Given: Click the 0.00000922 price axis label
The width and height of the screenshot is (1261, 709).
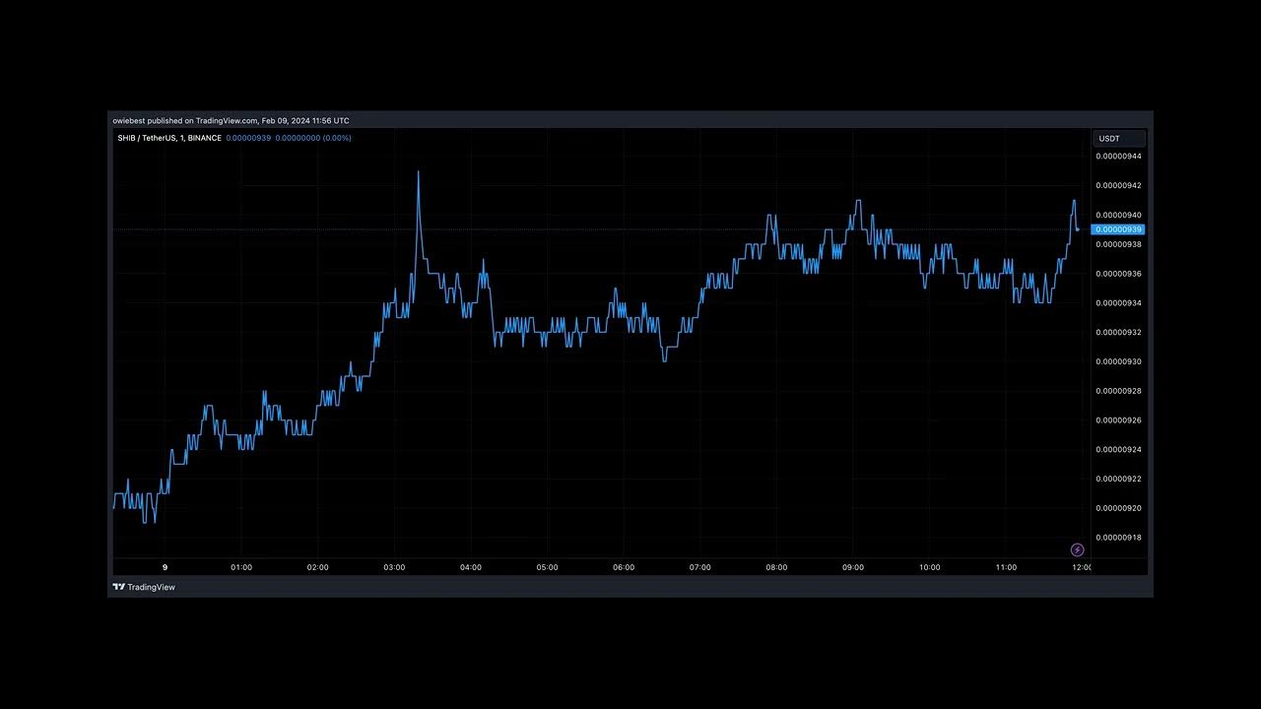Looking at the screenshot, I should pyautogui.click(x=1118, y=479).
